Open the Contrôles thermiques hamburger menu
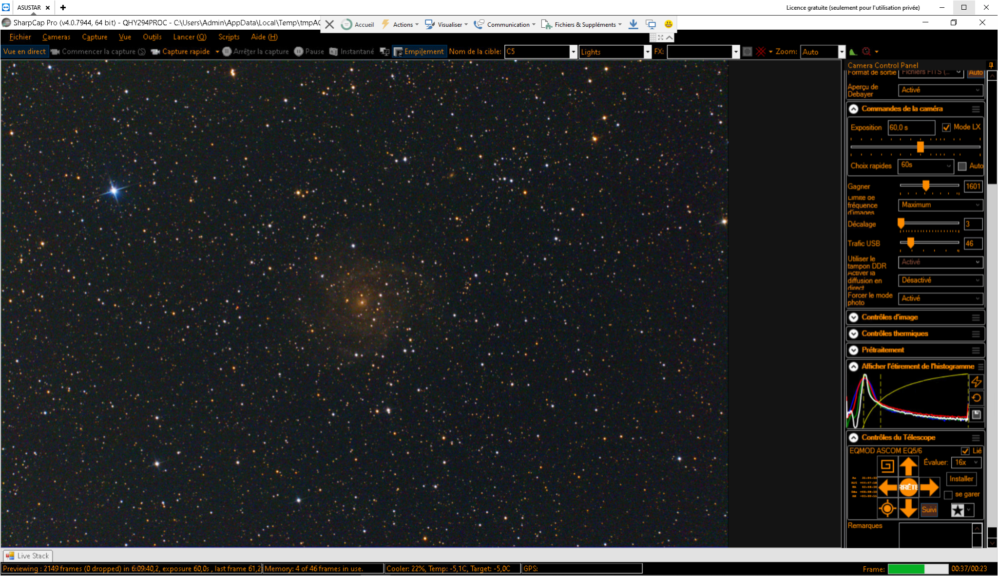This screenshot has height=576, width=998. click(976, 334)
